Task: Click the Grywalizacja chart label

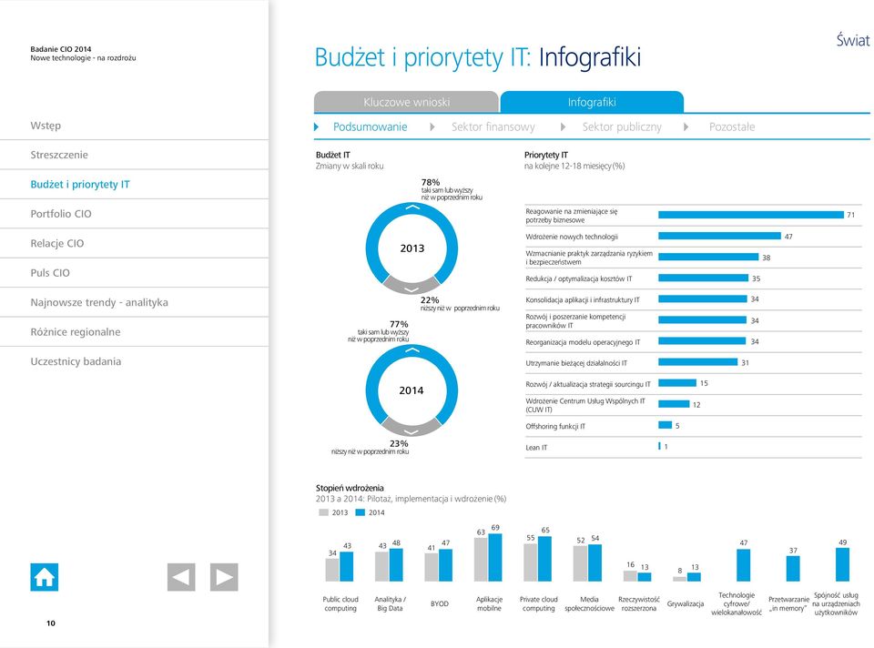Action: 685,604
